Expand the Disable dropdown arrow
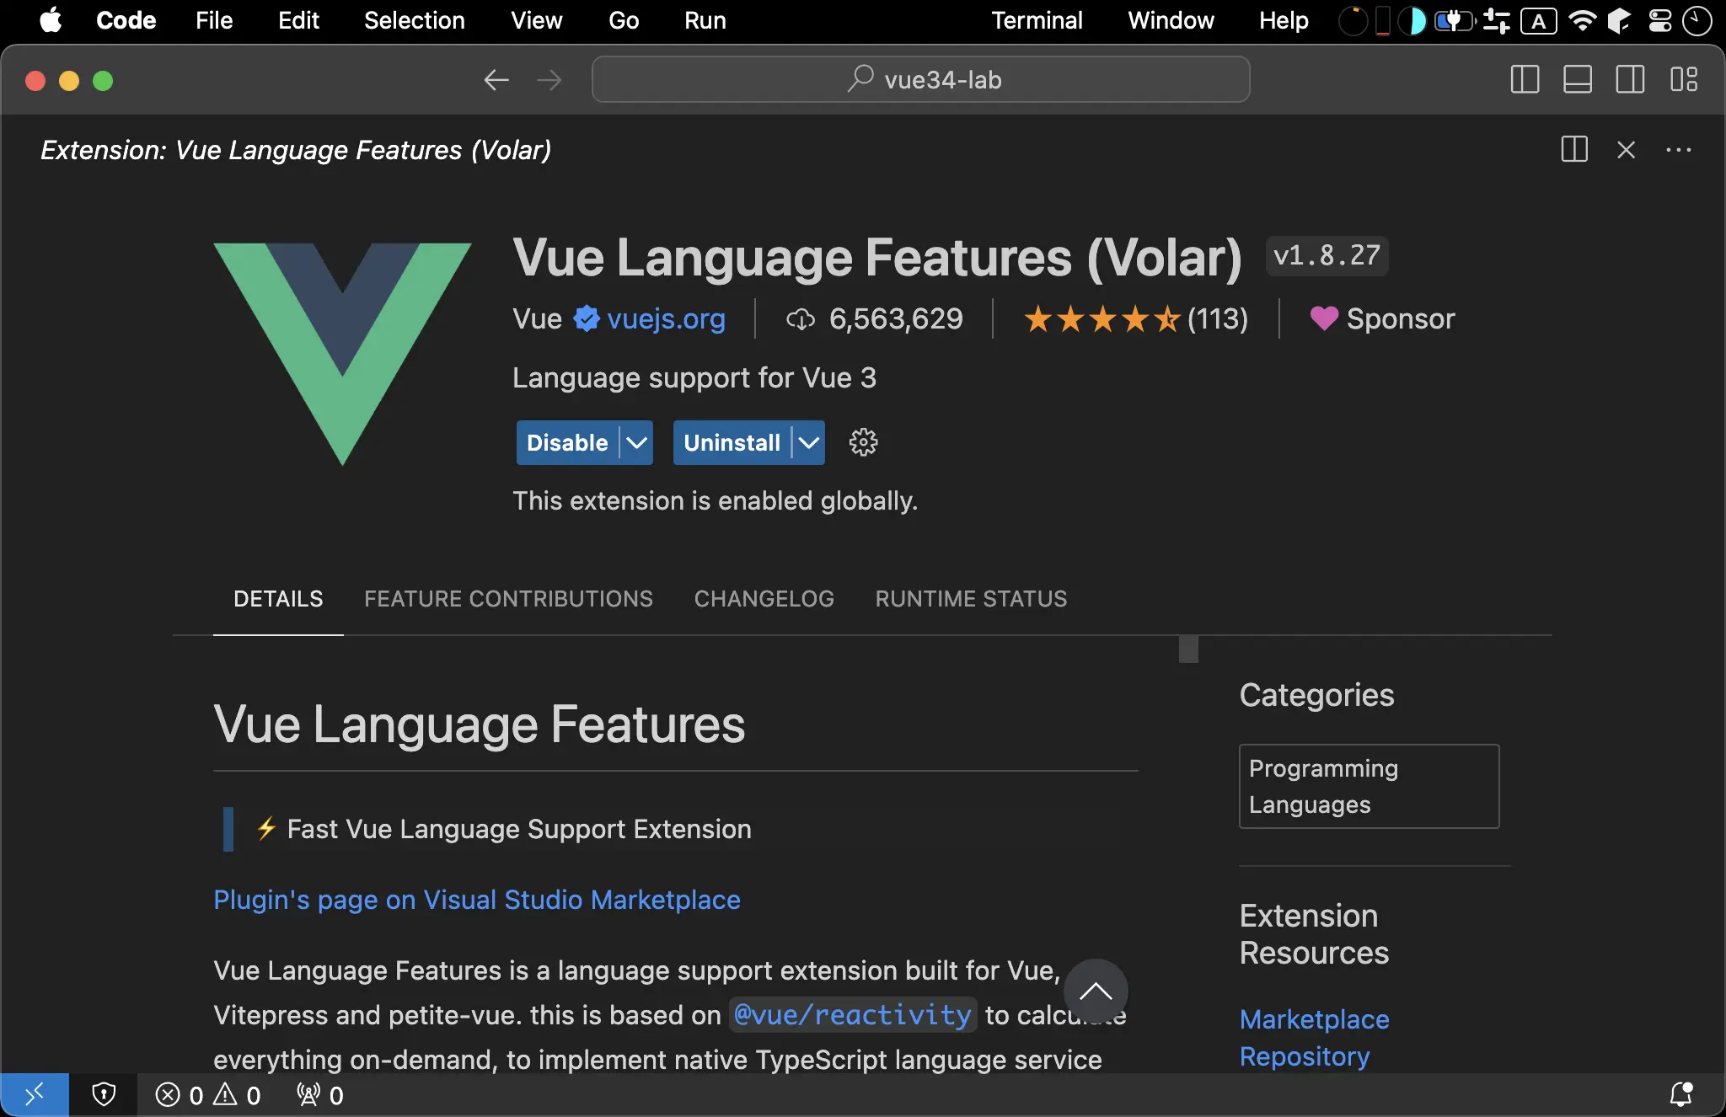1726x1117 pixels. pyautogui.click(x=637, y=442)
